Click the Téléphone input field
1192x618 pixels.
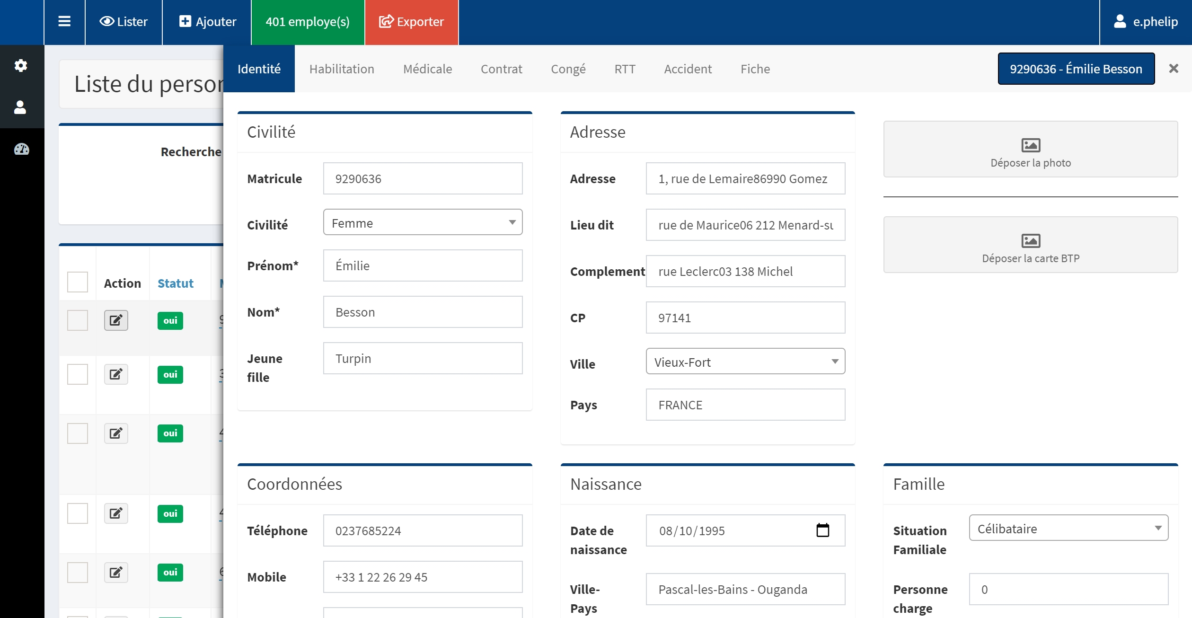(x=423, y=530)
